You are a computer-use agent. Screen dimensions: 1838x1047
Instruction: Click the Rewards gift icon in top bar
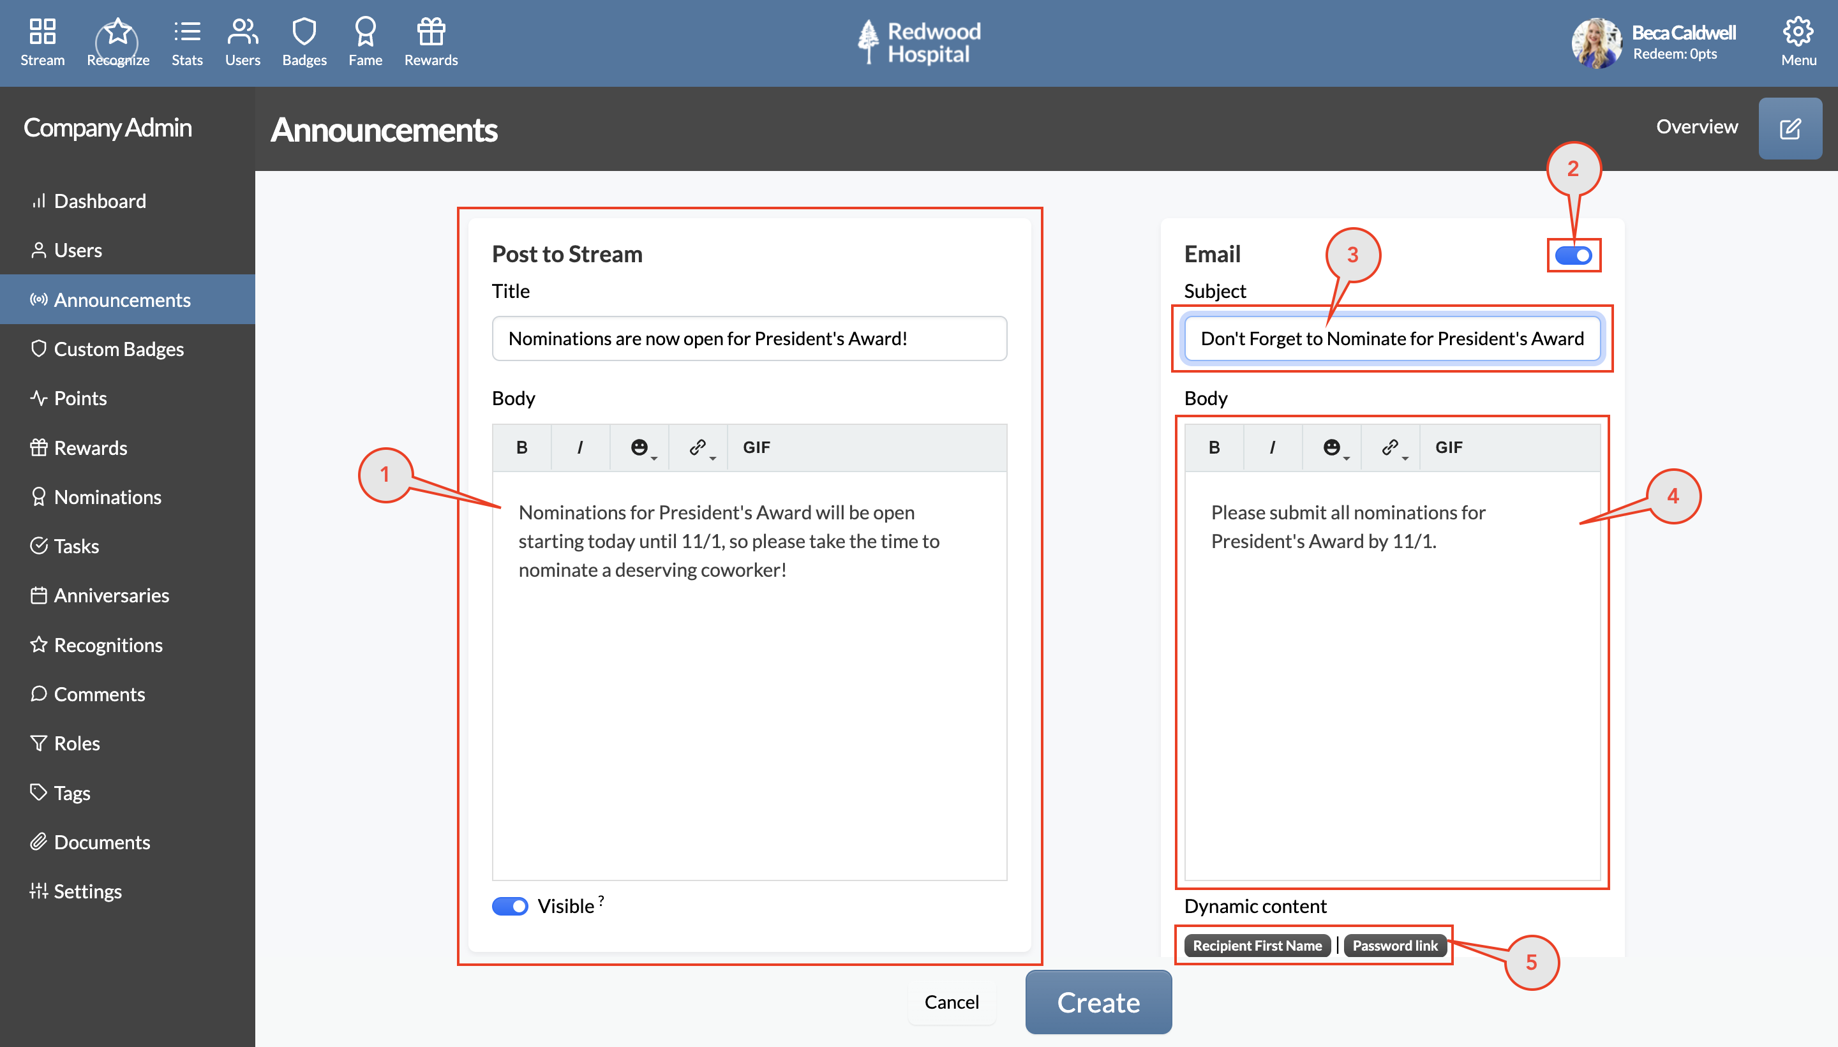click(430, 33)
